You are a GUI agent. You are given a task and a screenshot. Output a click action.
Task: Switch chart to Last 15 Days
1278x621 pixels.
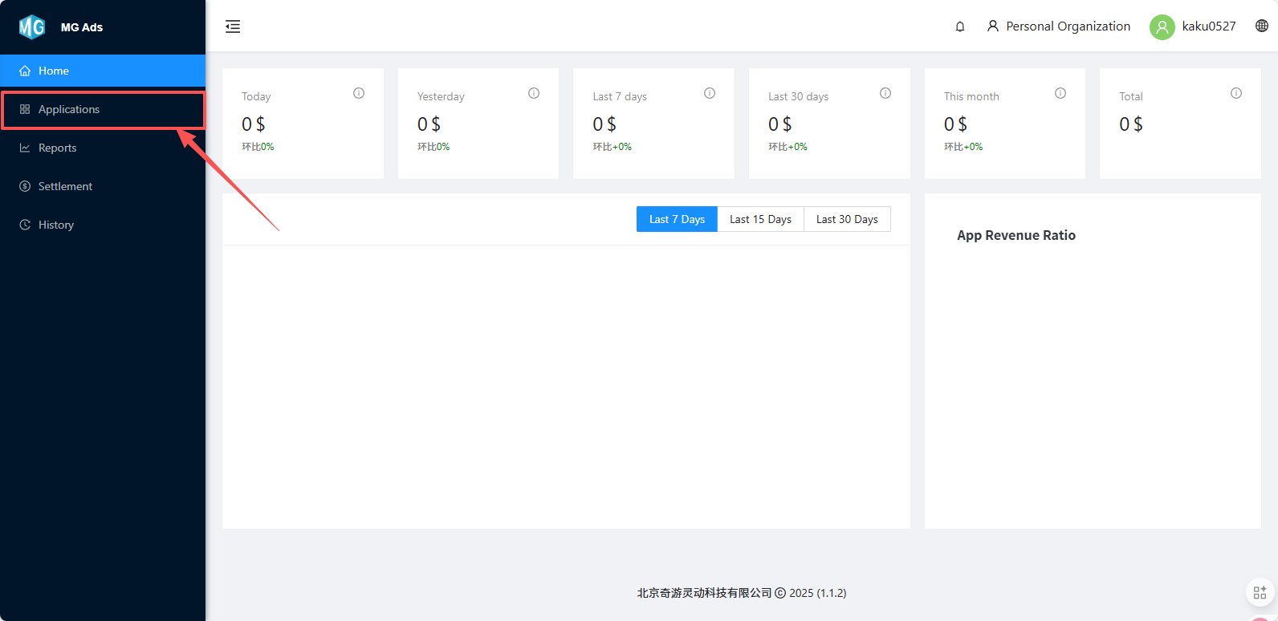[x=760, y=219]
